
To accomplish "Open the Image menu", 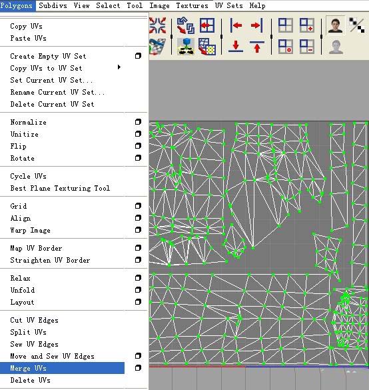I will coord(160,5).
